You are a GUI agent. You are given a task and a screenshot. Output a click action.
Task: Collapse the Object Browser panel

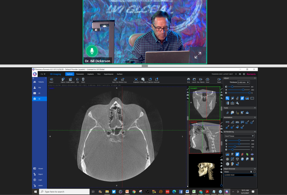coord(255,169)
